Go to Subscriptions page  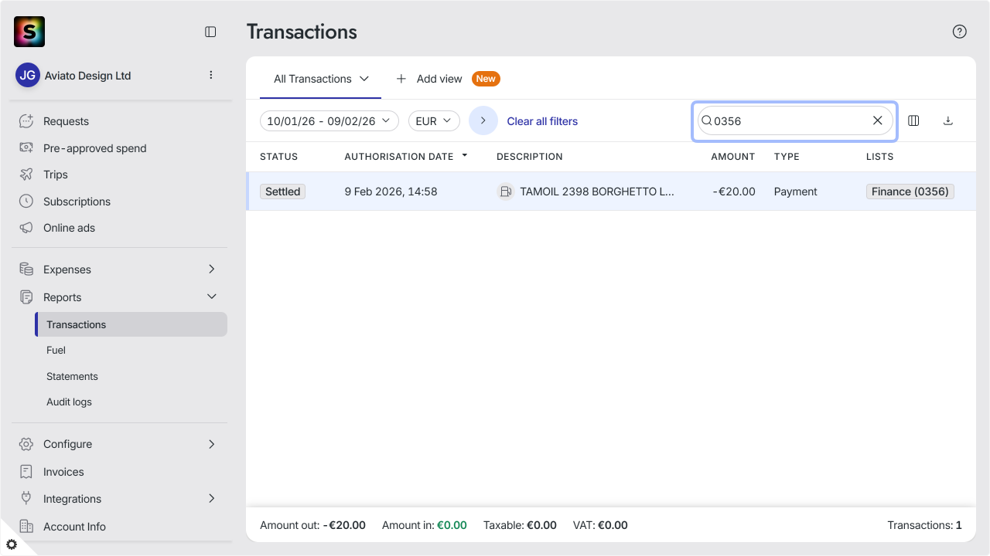pos(77,202)
